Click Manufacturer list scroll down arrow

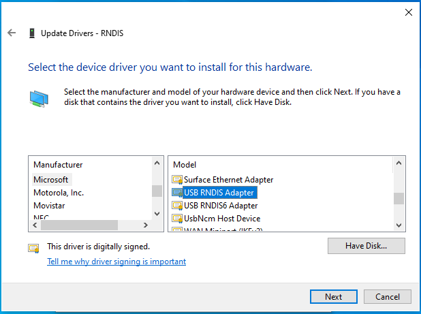157,214
